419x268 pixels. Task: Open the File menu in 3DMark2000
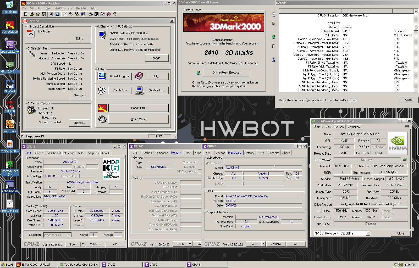[24, 8]
